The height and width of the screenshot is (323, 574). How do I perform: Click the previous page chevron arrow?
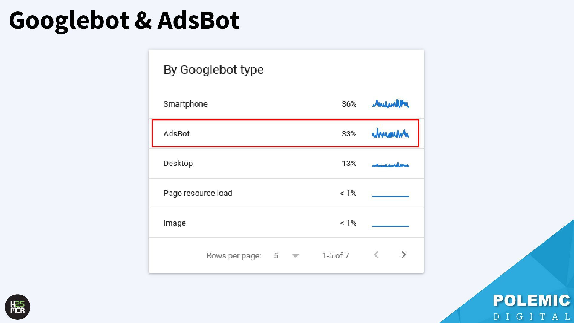point(376,255)
